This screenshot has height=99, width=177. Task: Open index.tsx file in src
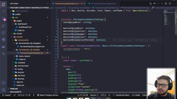pos(20,85)
